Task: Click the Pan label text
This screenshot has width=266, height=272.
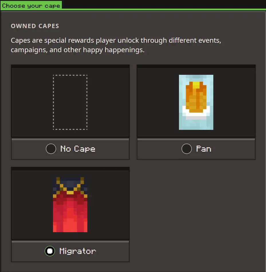Action: pyautogui.click(x=204, y=149)
